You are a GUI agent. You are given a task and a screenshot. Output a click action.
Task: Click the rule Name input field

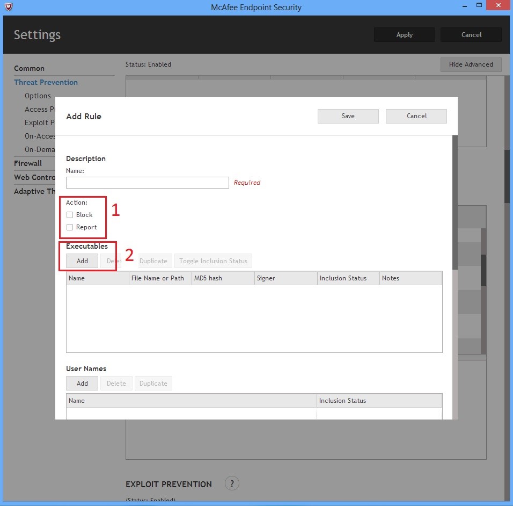(x=147, y=183)
